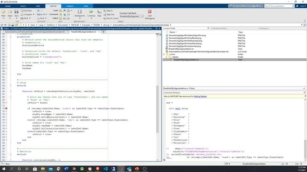Open the Command History panel tab
This screenshot has width=307, height=172.
(x=219, y=28)
